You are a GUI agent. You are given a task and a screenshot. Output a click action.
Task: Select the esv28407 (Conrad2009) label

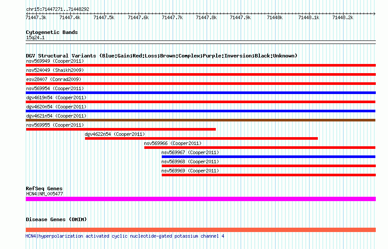(x=54, y=79)
